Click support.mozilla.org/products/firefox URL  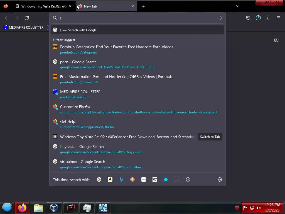tap(87, 127)
